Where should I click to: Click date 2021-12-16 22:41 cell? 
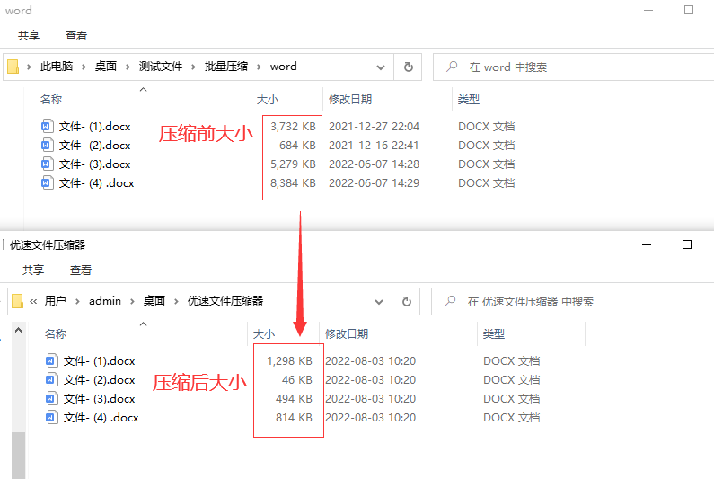374,146
